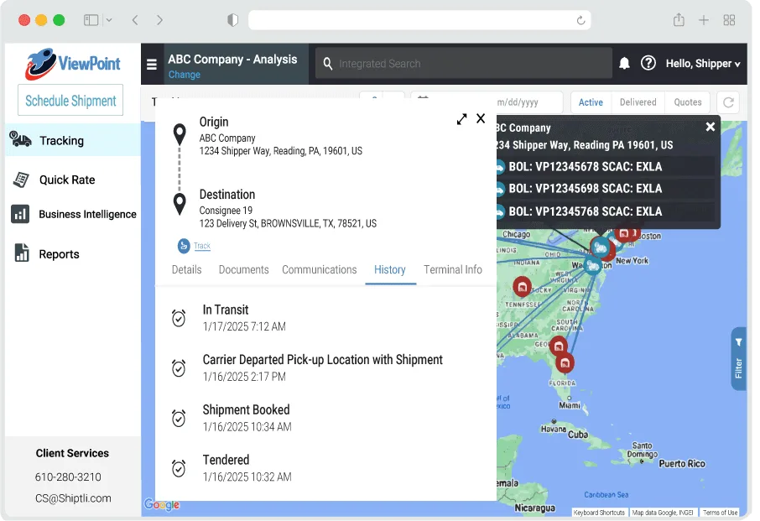Expand the Hello, Shipper user dropdown
This screenshot has width=760, height=521.
click(x=703, y=64)
